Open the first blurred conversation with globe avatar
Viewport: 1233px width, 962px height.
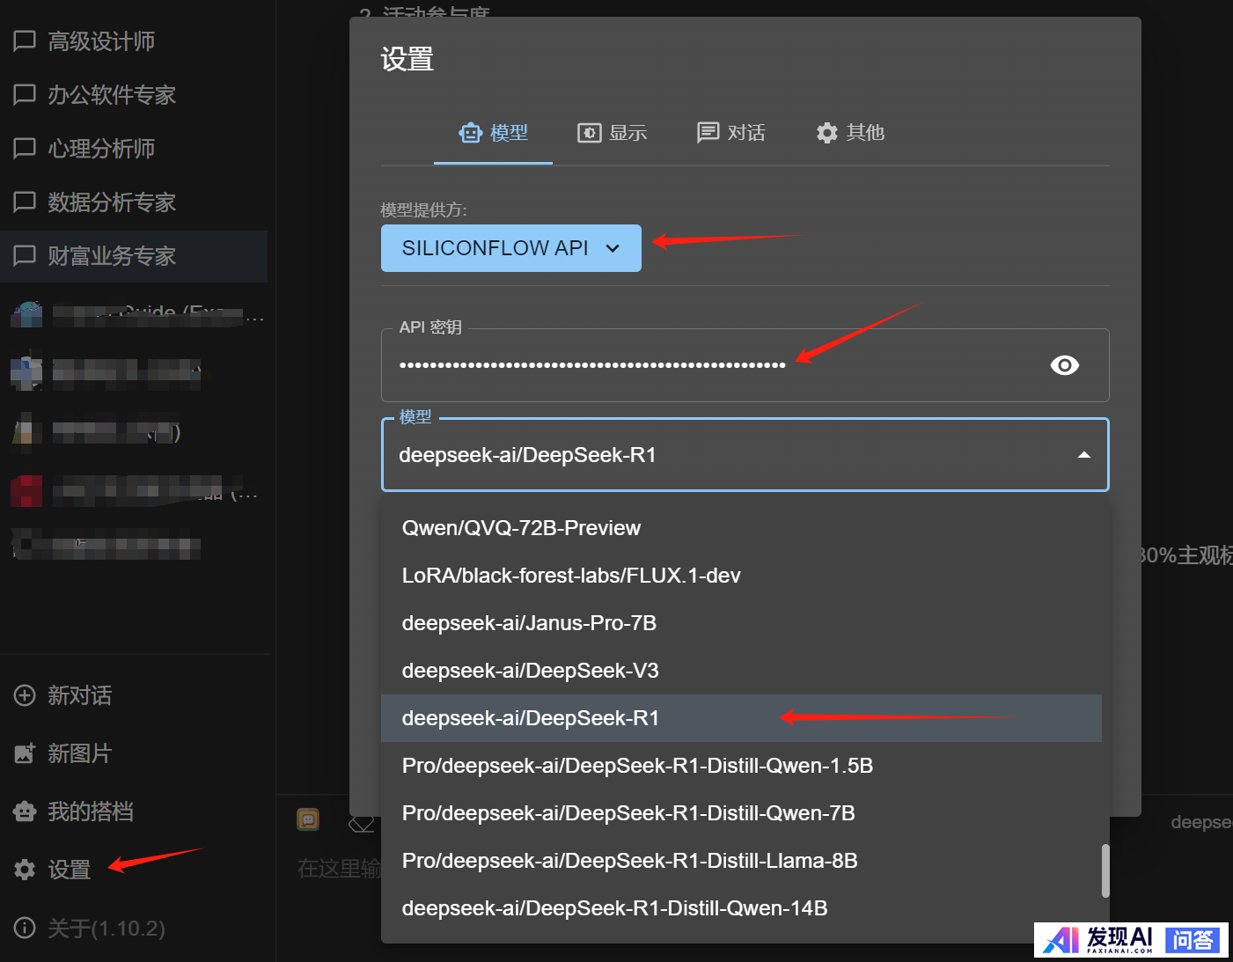[134, 313]
